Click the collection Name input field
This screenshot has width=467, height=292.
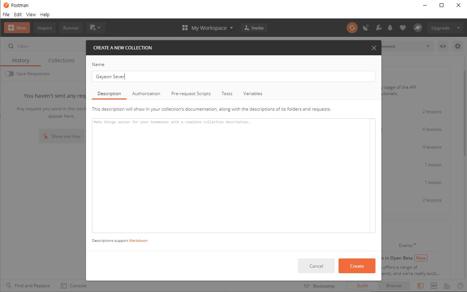click(x=233, y=76)
